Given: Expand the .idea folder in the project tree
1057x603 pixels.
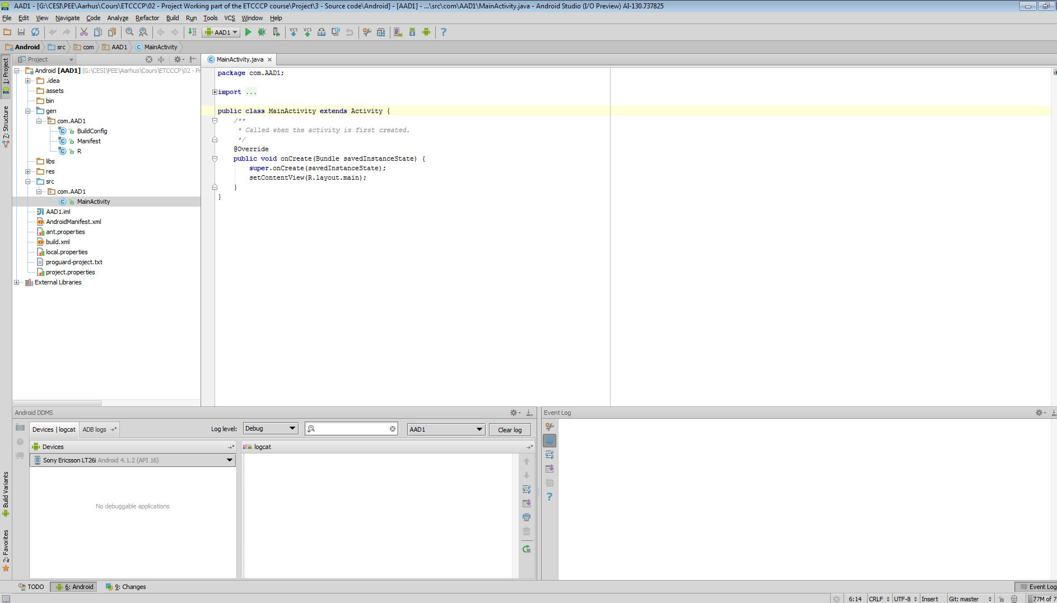Looking at the screenshot, I should pos(27,81).
